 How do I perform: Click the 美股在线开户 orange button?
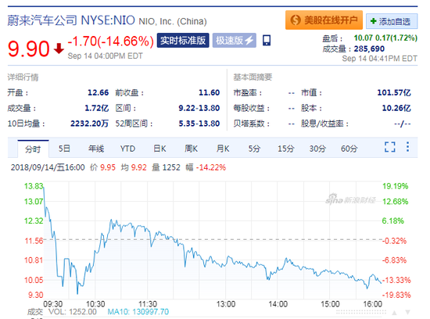[324, 20]
